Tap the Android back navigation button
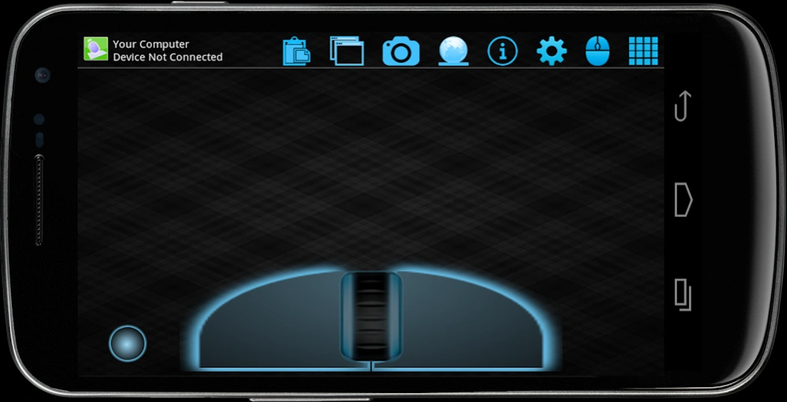This screenshot has width=787, height=402. pos(683,106)
